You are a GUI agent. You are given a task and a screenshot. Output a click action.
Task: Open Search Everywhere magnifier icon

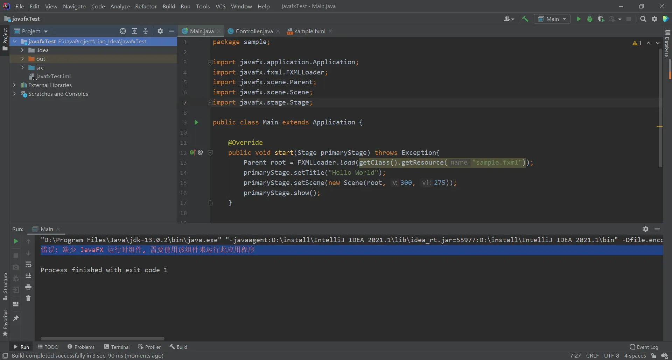tap(643, 19)
